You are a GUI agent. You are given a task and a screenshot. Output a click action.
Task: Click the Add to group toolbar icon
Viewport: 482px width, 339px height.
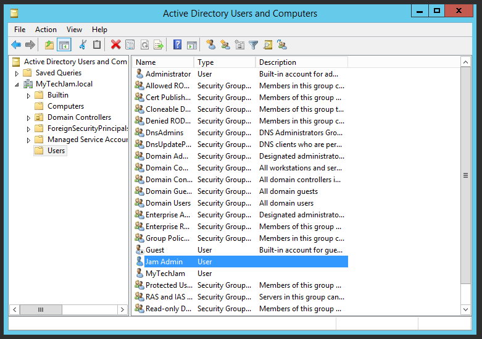(282, 45)
